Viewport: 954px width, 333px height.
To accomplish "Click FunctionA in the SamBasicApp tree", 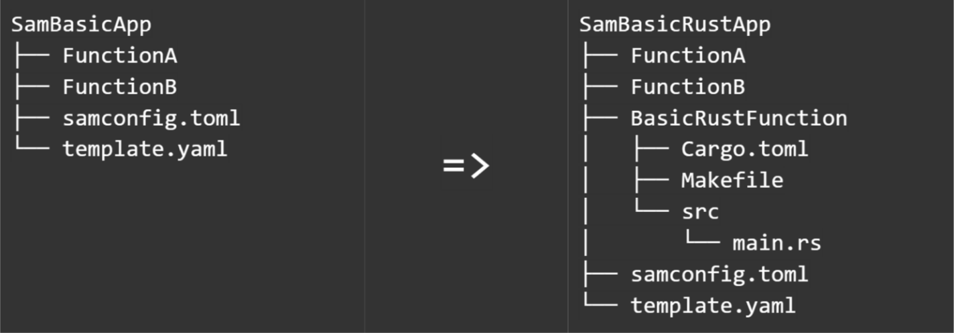I will (119, 56).
